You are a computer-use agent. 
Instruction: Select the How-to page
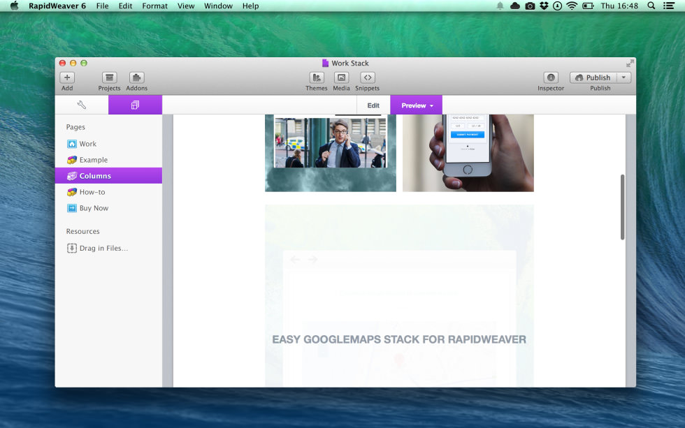coord(108,192)
